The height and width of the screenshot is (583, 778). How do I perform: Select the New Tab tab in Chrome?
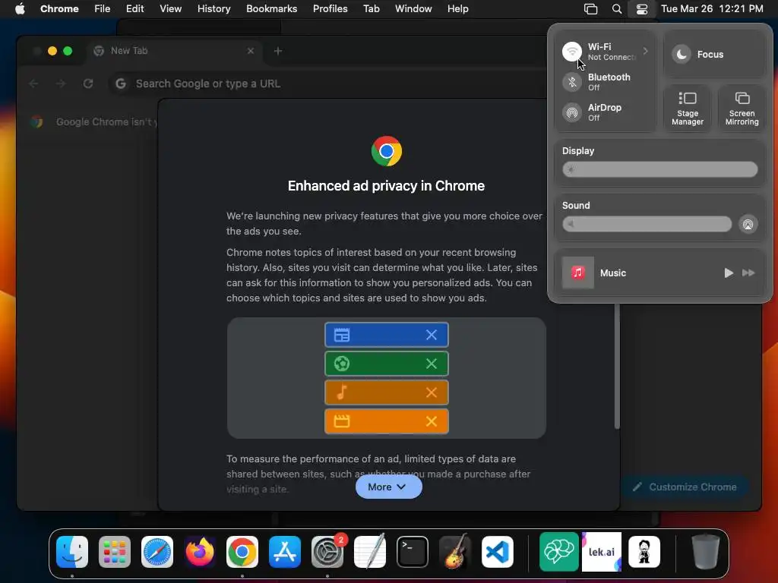[175, 51]
